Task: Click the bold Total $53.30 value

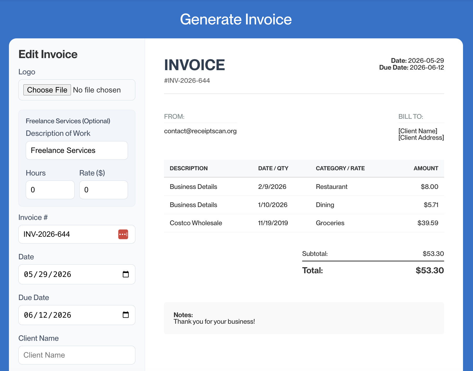Action: tap(430, 270)
